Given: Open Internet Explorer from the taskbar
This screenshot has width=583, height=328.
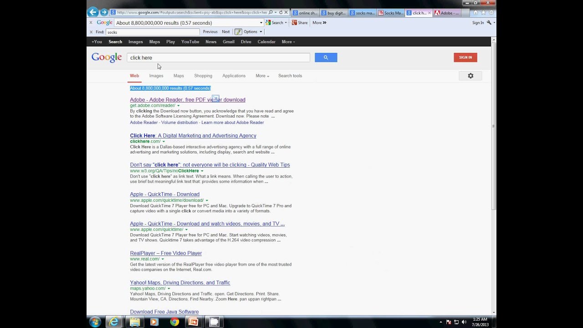Looking at the screenshot, I should [x=113, y=322].
